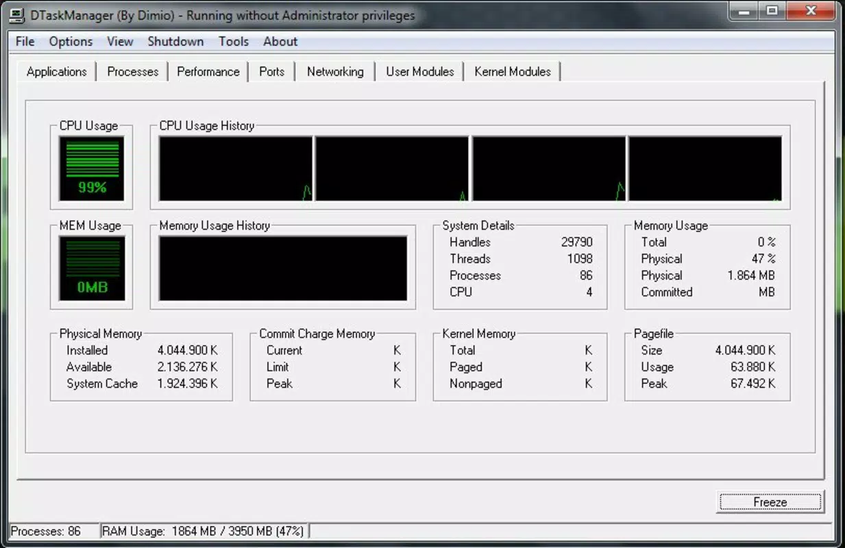
Task: Click the third CPU Usage History graph
Action: click(549, 169)
